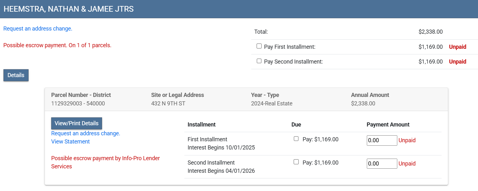Click the top Request an address change link
Image resolution: width=478 pixels, height=191 pixels.
pyautogui.click(x=38, y=29)
